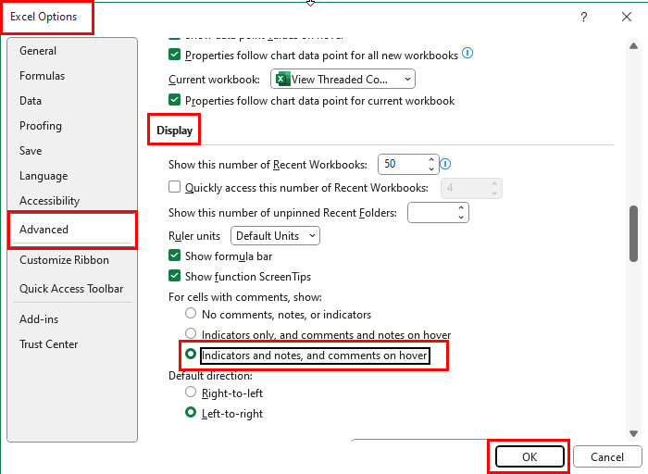Open the Language options category

[x=72, y=176]
